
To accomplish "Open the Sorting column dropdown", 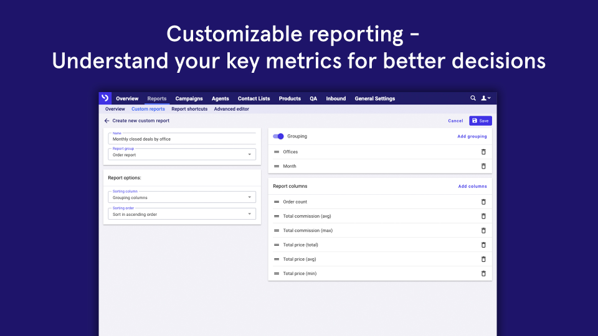I will pyautogui.click(x=182, y=197).
